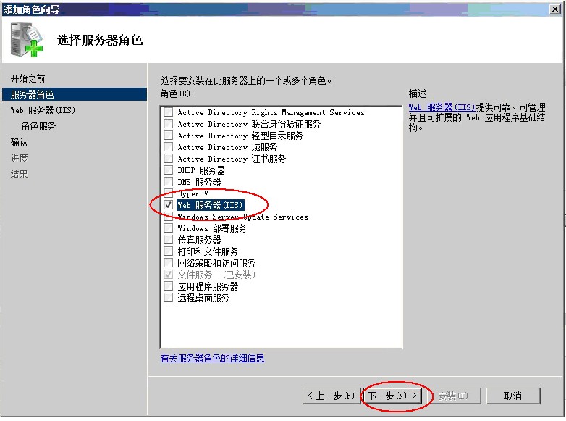Open the Web 服务器(IIS) sidebar step
Image resolution: width=566 pixels, height=421 pixels.
point(43,110)
